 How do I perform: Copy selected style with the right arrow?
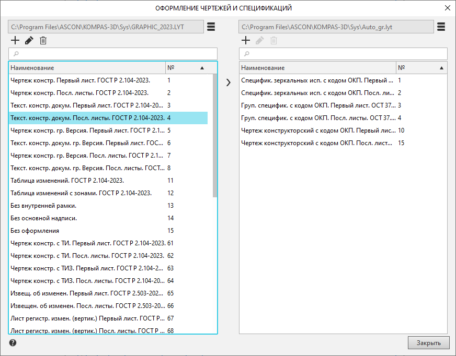(x=228, y=82)
